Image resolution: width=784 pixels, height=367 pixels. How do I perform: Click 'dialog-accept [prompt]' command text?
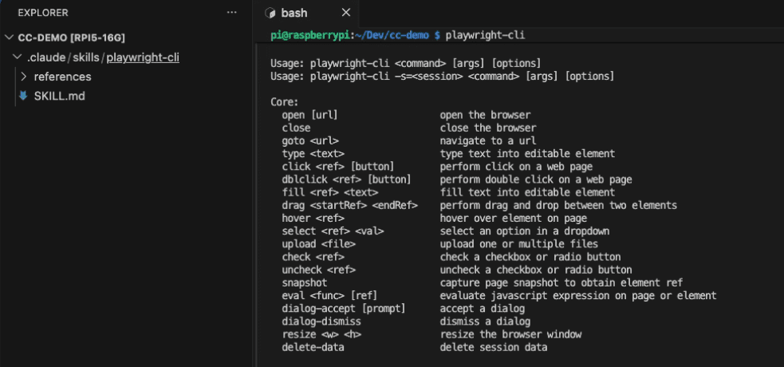pyautogui.click(x=344, y=309)
